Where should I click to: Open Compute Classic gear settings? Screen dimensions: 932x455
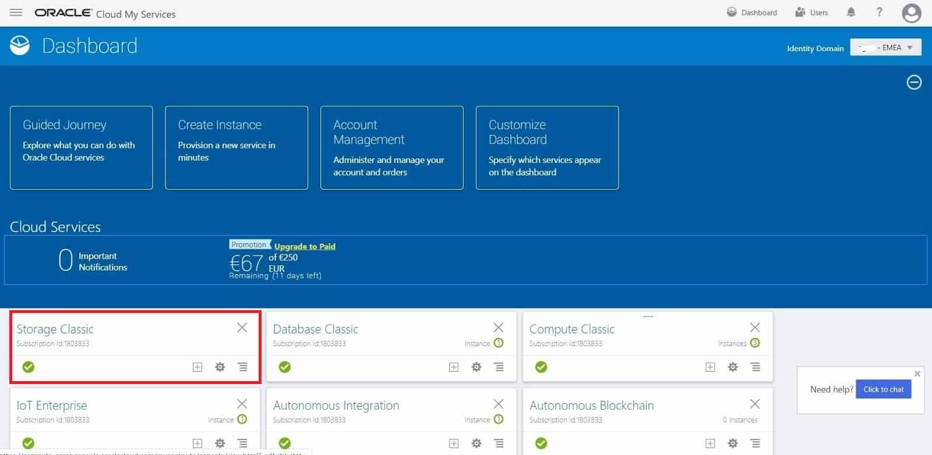click(733, 367)
